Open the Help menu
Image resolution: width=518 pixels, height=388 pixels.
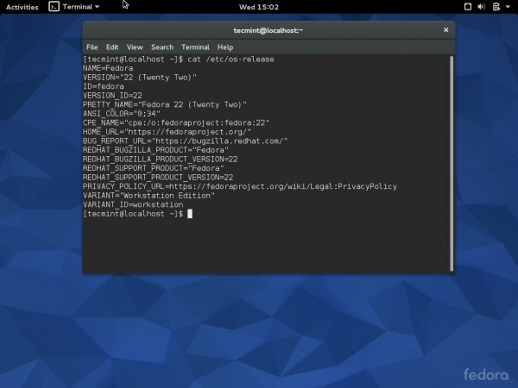(x=225, y=47)
